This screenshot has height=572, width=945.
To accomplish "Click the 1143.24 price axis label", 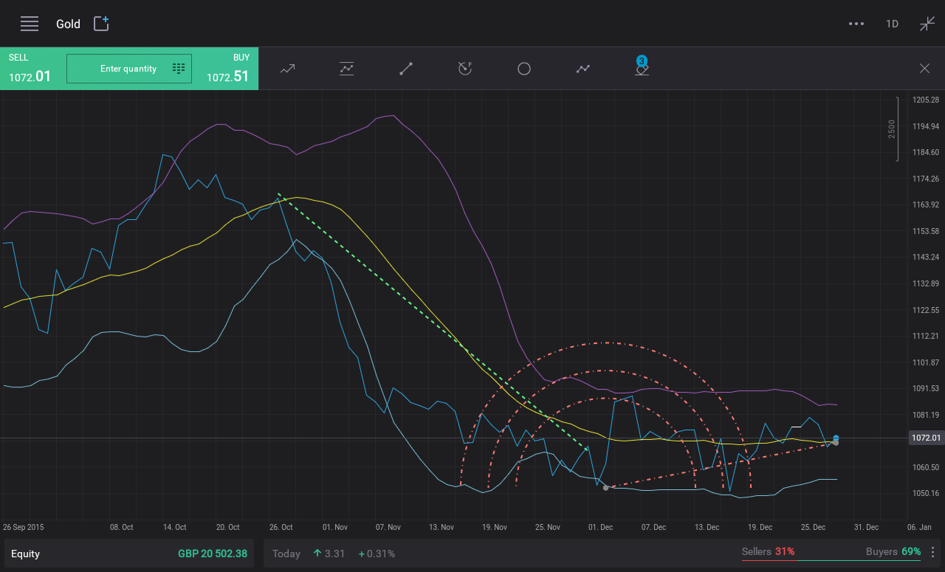I will [x=926, y=257].
